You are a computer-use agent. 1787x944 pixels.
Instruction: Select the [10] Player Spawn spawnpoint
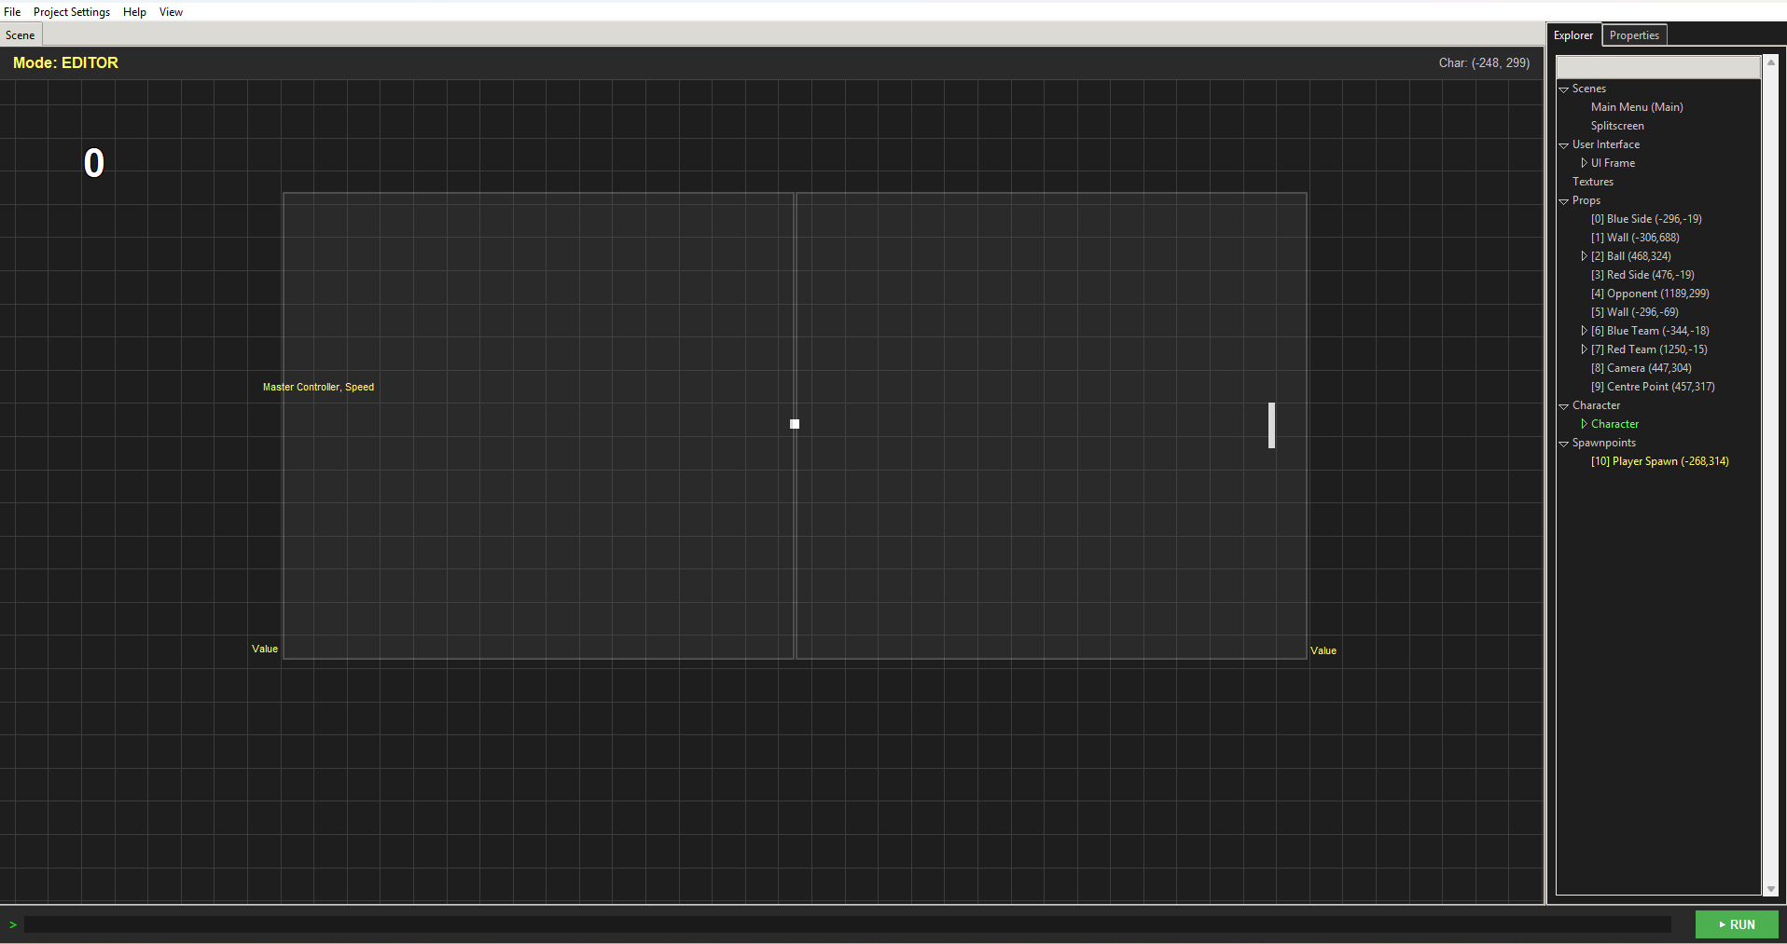click(x=1660, y=461)
